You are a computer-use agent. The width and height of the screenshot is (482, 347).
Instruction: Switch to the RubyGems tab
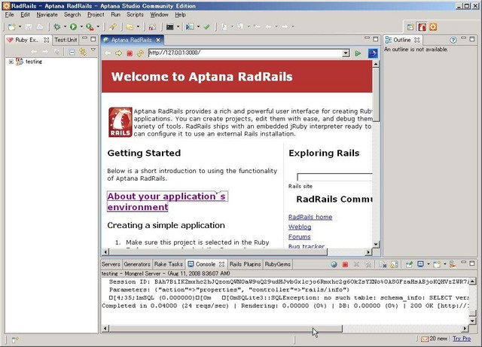[x=278, y=264]
